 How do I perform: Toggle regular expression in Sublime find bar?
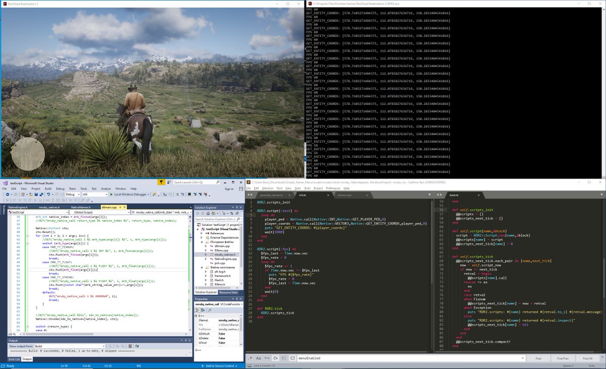tap(250, 358)
